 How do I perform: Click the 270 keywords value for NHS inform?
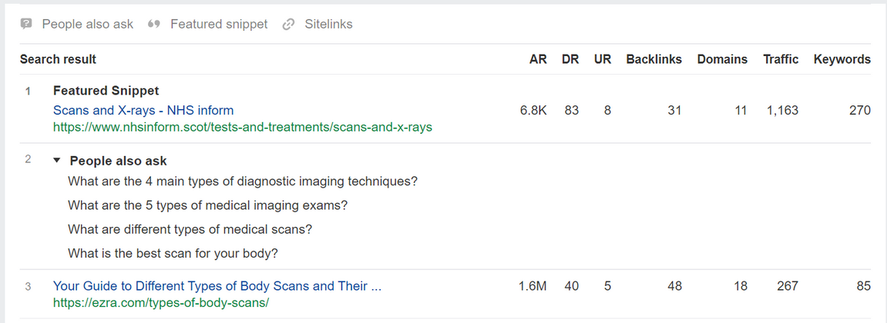pyautogui.click(x=859, y=111)
